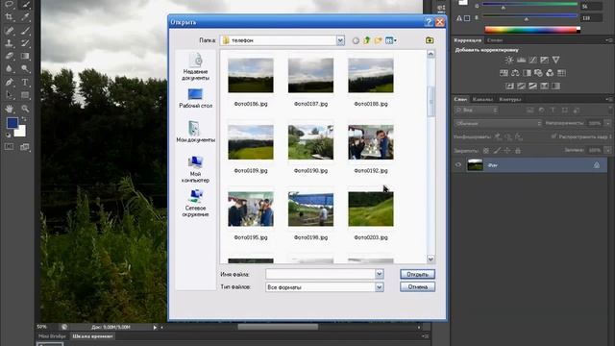This screenshot has width=615, height=346.
Task: Click the foreground color swatch
Action: [x=12, y=123]
